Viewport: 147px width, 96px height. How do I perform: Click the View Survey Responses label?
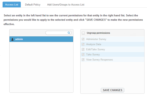99,60
